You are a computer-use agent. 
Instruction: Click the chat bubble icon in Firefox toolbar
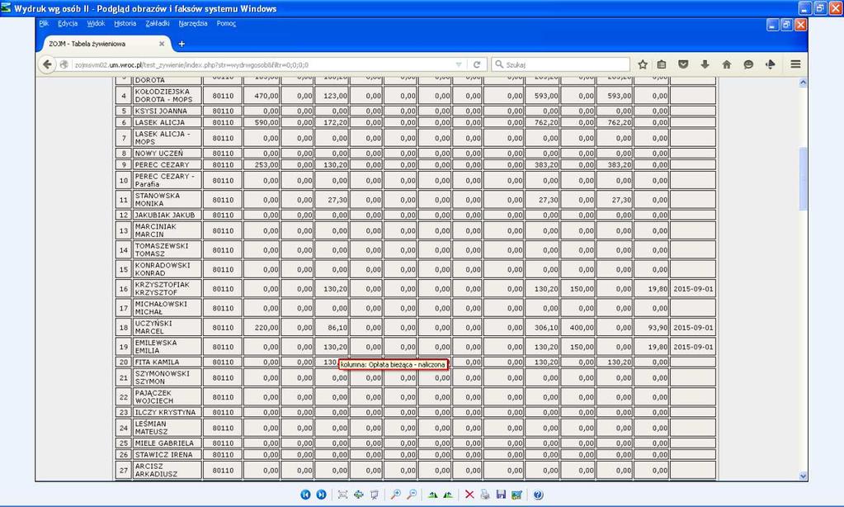[x=748, y=64]
